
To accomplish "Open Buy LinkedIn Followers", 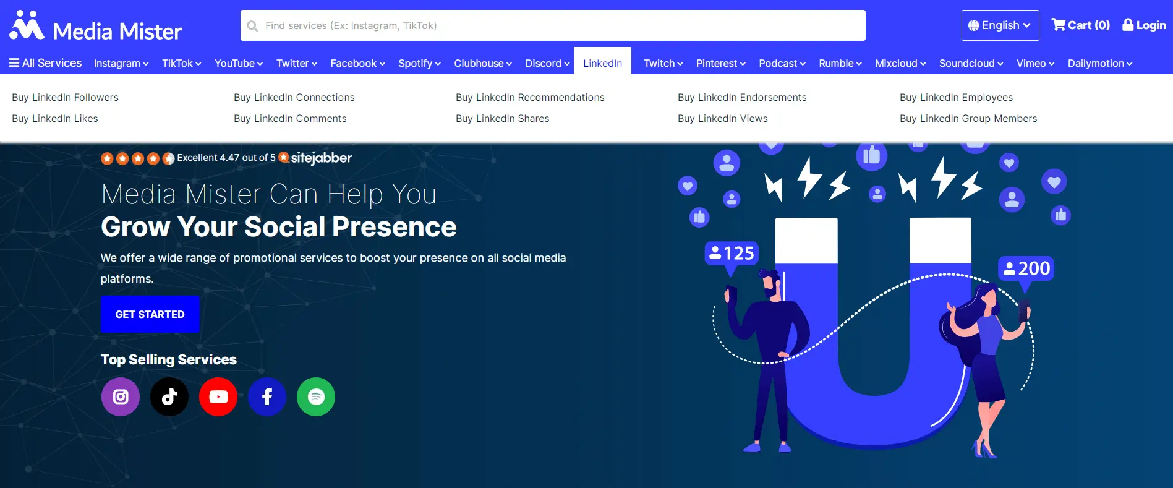I will (x=65, y=97).
